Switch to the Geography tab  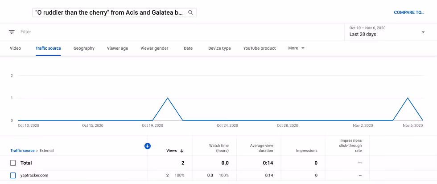(x=84, y=48)
